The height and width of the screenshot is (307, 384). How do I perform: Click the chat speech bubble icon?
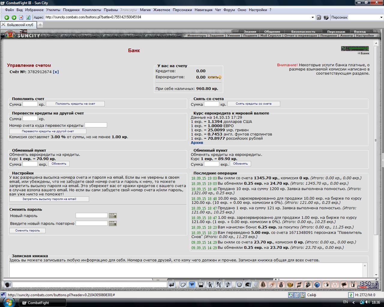point(8,285)
